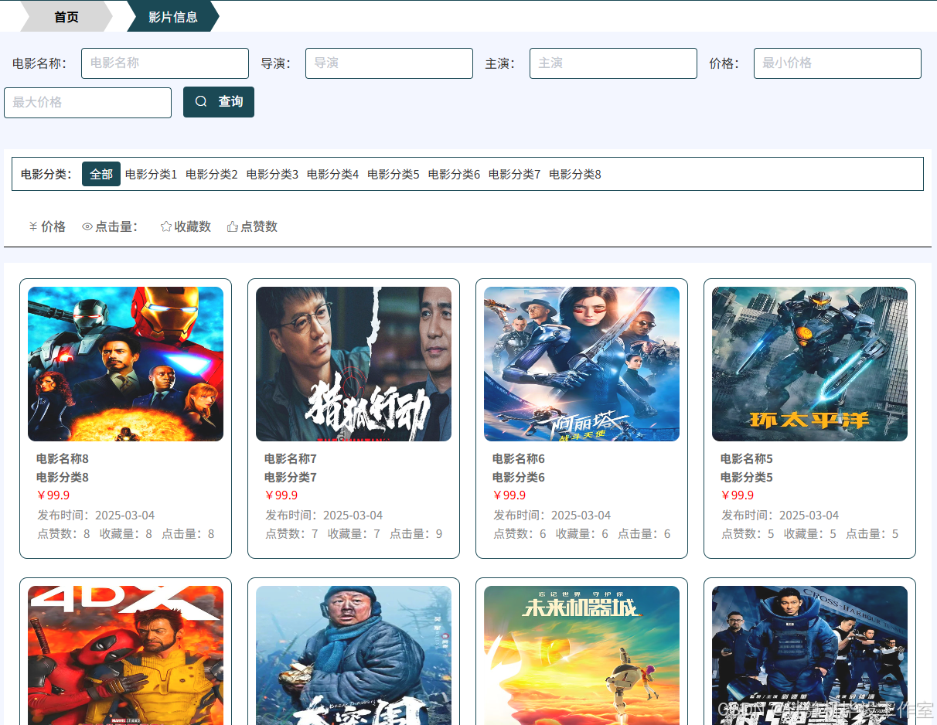Click the 电影分类7 label in 电影名称7 card

(x=291, y=477)
